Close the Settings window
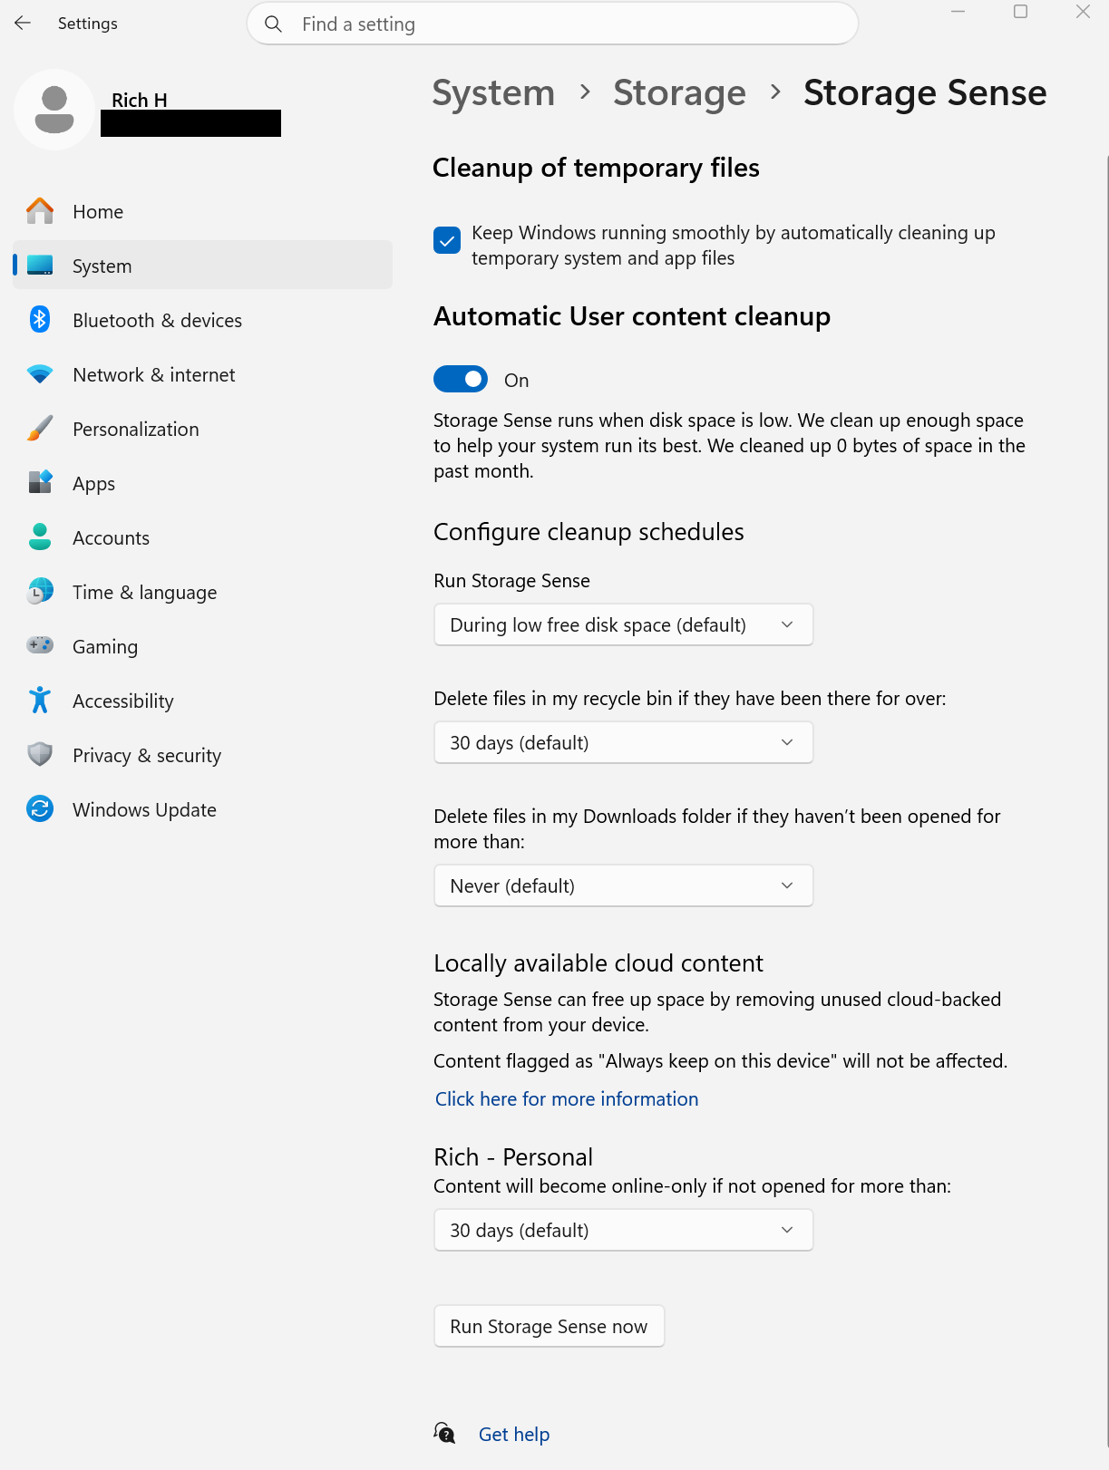The width and height of the screenshot is (1109, 1470). (x=1083, y=12)
